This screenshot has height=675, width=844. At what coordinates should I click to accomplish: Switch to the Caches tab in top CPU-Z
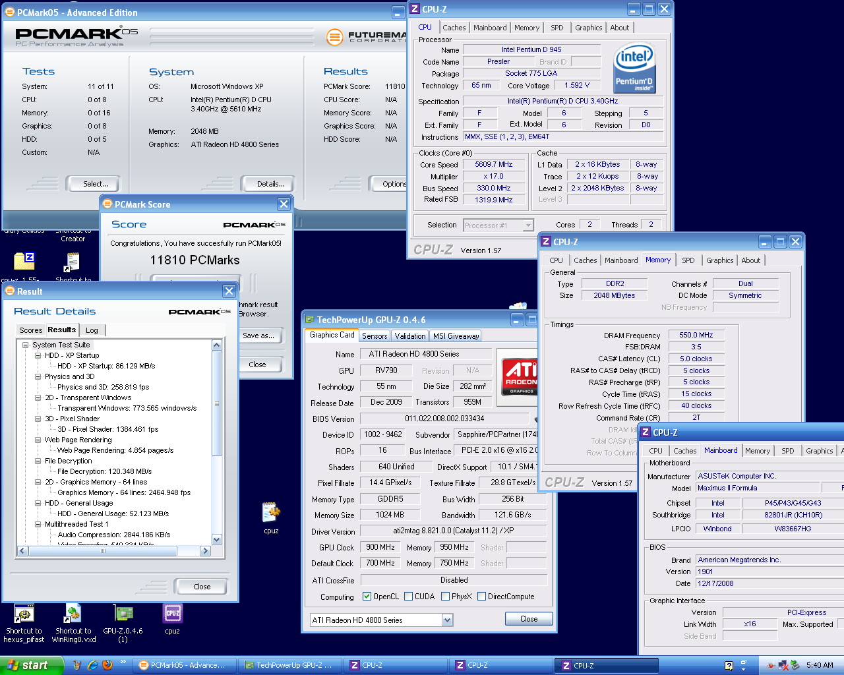pos(454,28)
